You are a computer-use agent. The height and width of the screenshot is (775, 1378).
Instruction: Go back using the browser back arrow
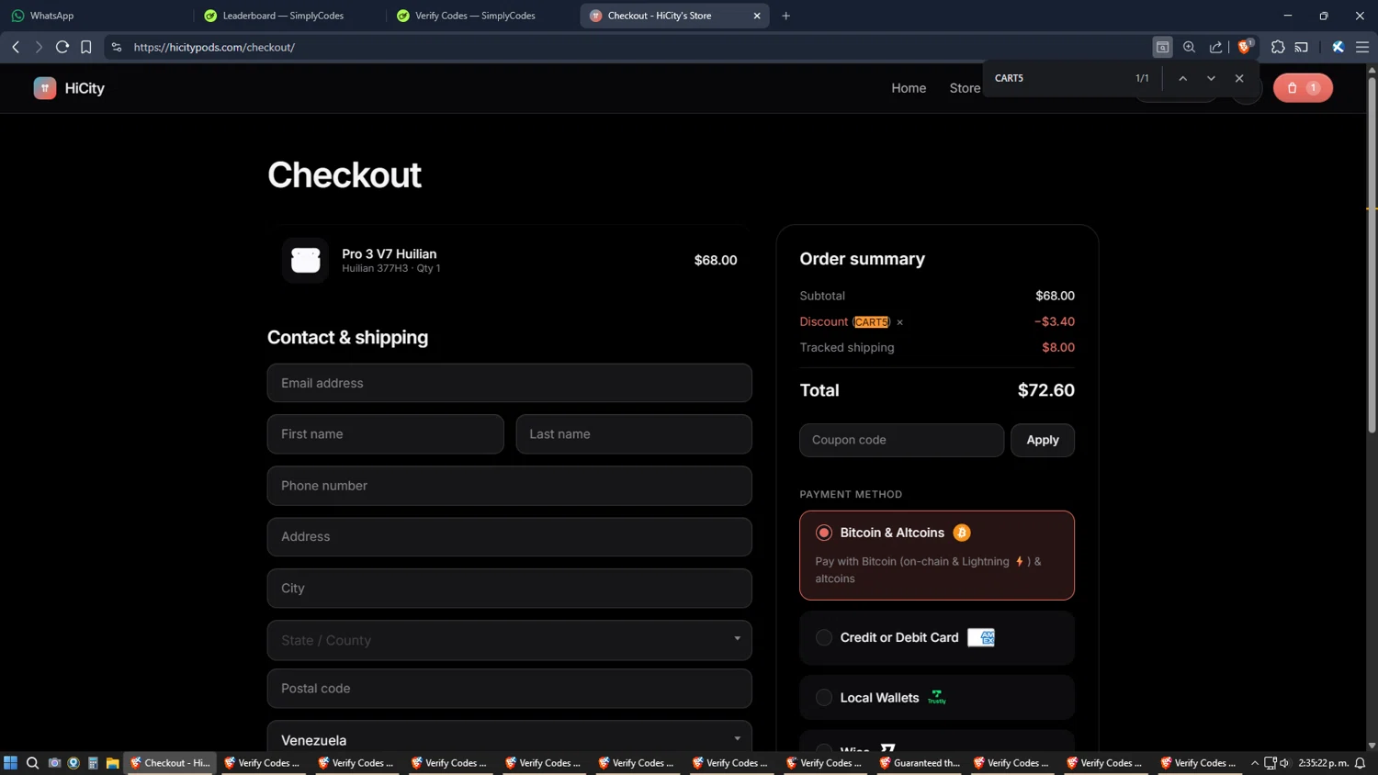(16, 47)
